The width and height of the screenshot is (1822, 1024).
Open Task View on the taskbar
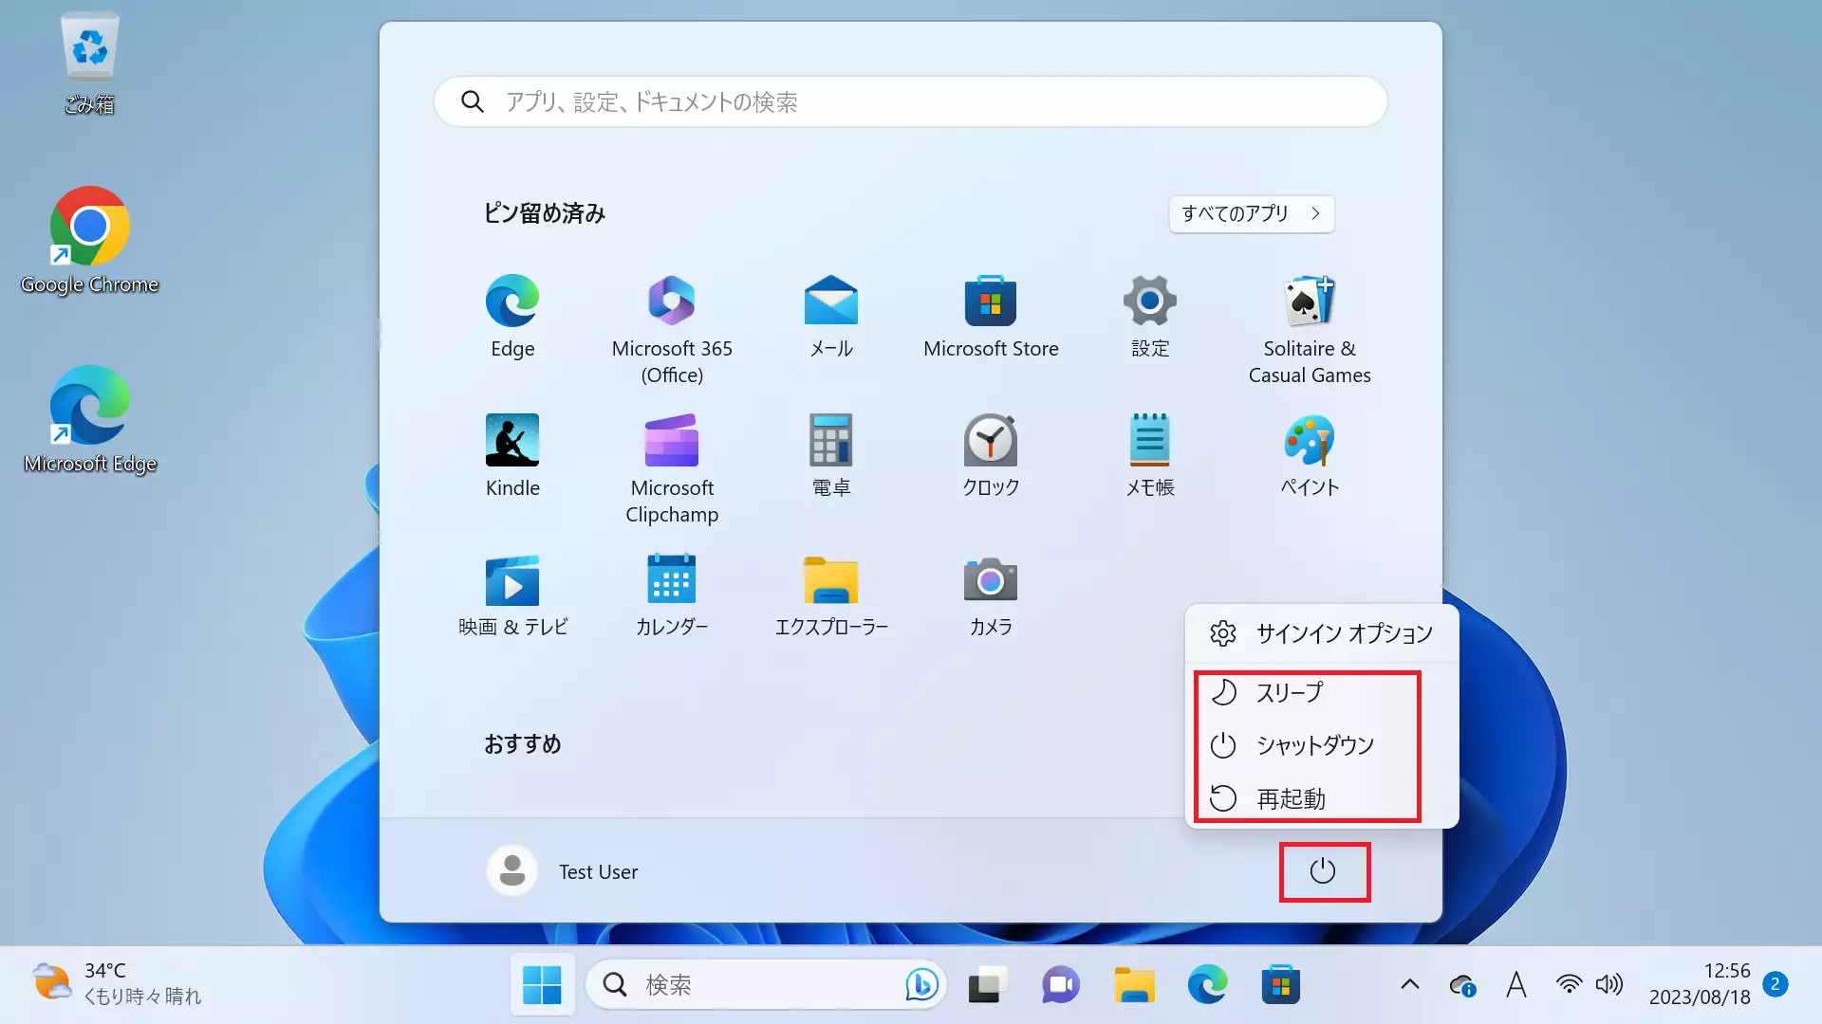(988, 985)
